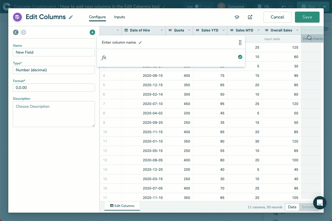Click the open in new window icon

tap(250, 17)
